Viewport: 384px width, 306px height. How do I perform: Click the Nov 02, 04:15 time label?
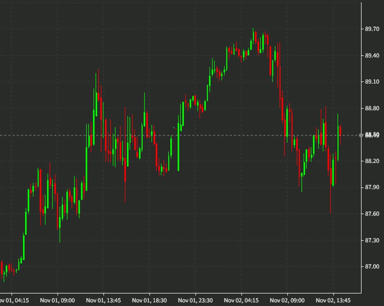[x=242, y=300]
